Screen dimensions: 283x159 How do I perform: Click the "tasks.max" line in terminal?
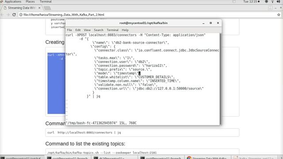pos(114,58)
